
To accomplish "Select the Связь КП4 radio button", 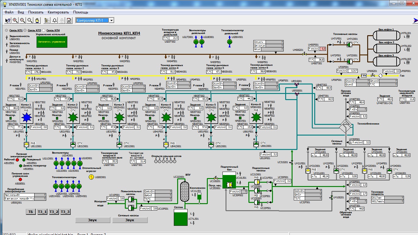I will point(43,31).
